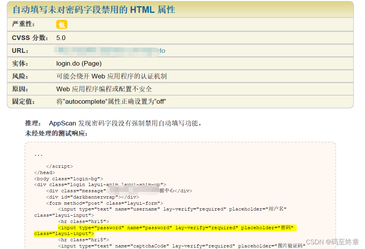Select the CVSS score value 5.0
This screenshot has height=249, width=365.
pos(61,38)
